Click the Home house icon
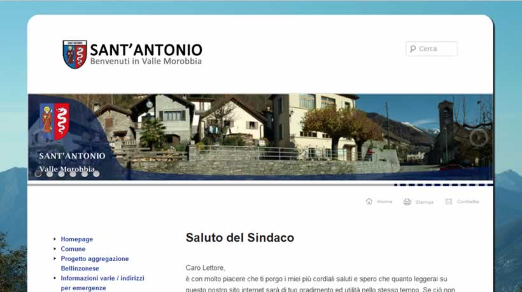This screenshot has height=292, width=522. point(369,201)
